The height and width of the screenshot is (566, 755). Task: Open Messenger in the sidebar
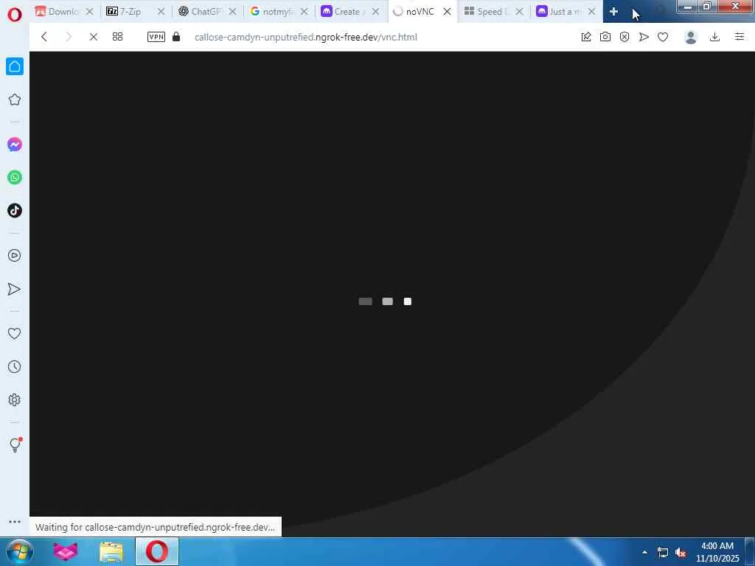point(15,144)
